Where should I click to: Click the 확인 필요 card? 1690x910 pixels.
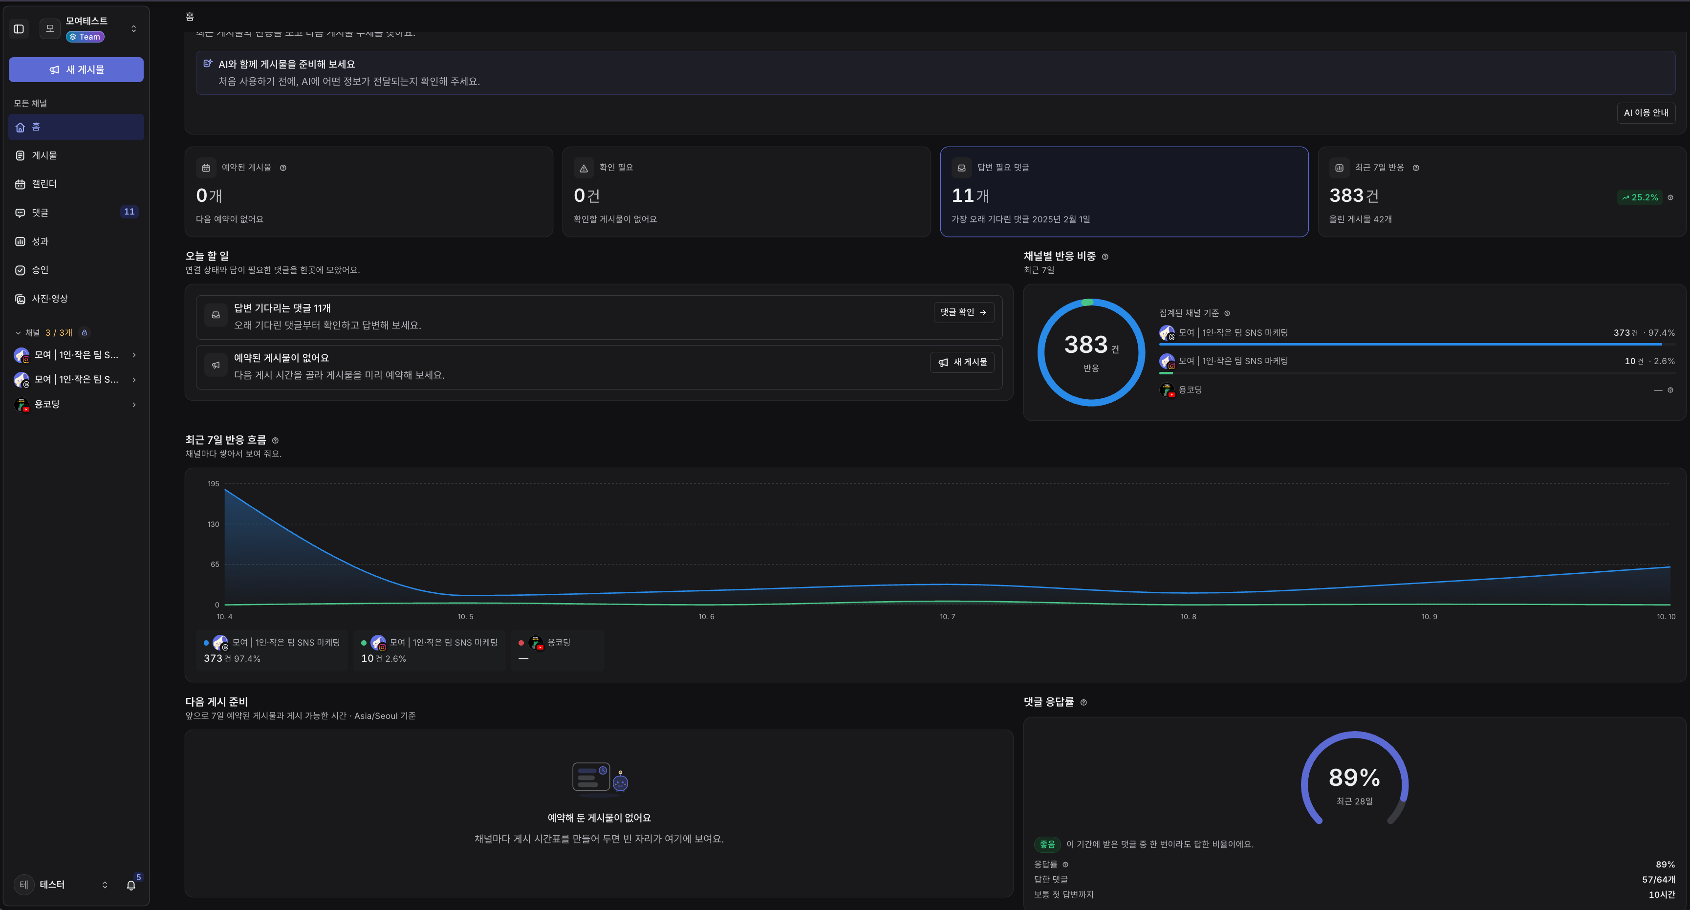pos(746,192)
